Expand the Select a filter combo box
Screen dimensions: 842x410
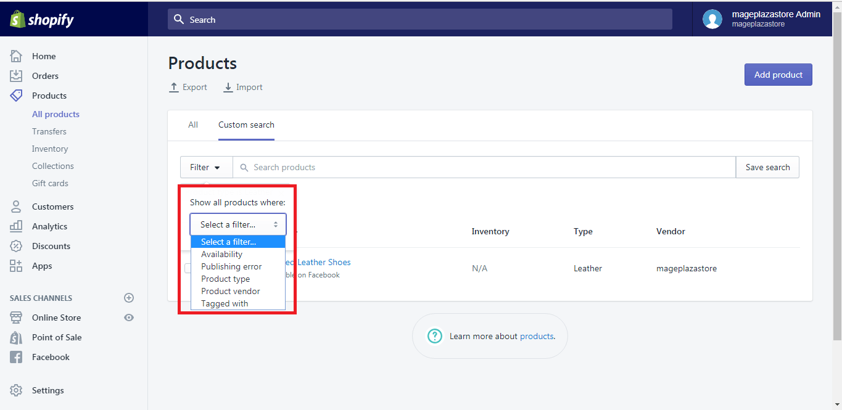coord(237,224)
